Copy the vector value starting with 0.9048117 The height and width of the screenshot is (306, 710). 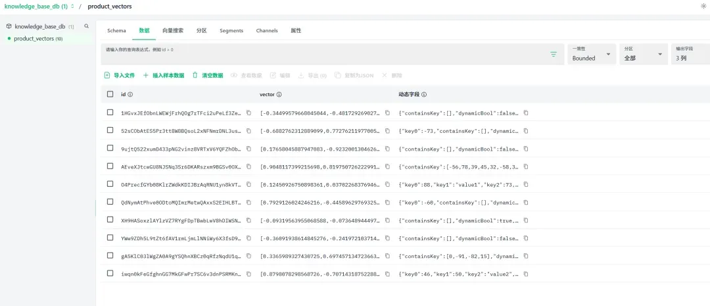[387, 166]
